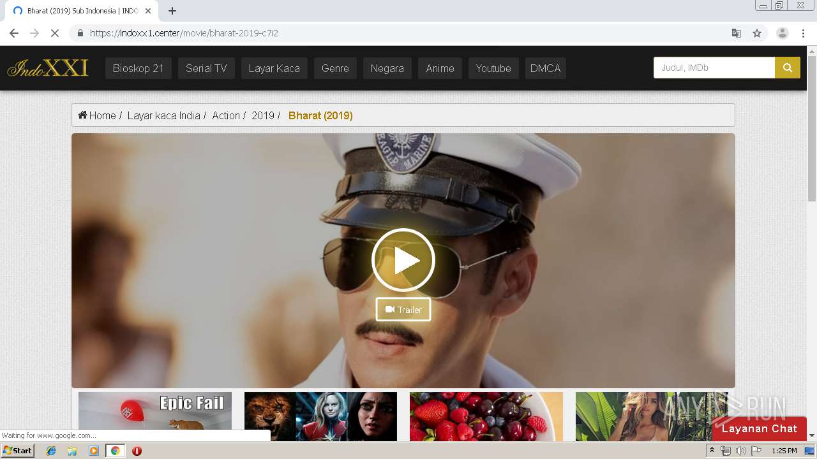Open Anime menu

[x=440, y=68]
